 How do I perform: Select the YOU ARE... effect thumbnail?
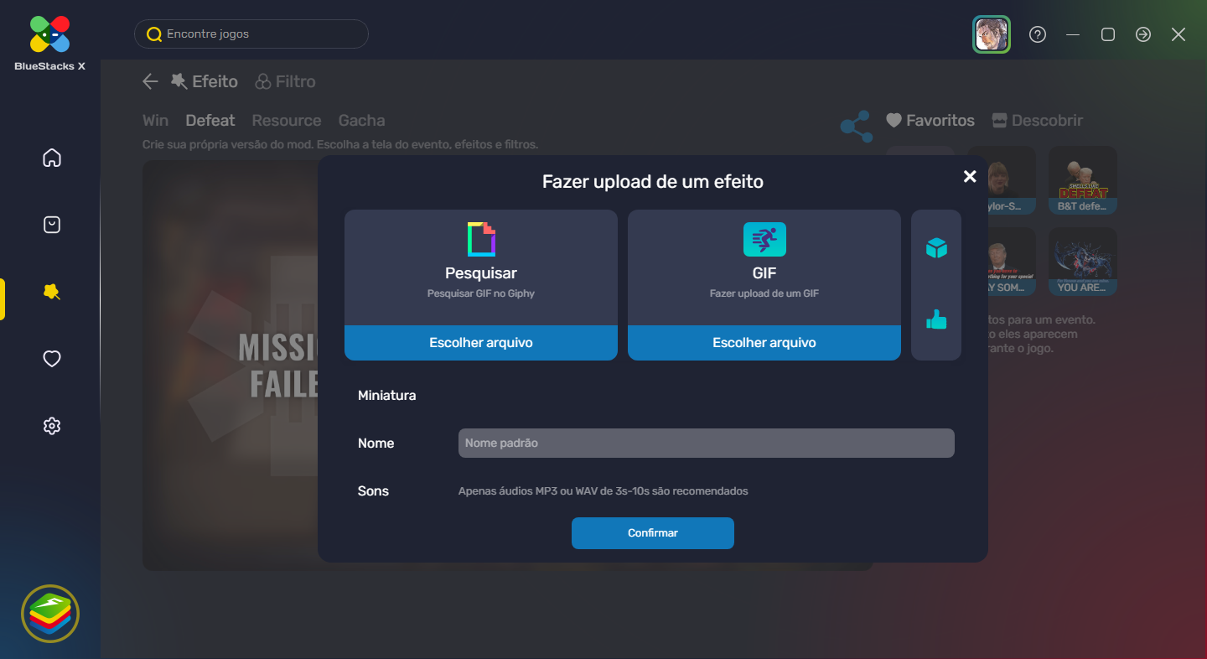[1083, 262]
